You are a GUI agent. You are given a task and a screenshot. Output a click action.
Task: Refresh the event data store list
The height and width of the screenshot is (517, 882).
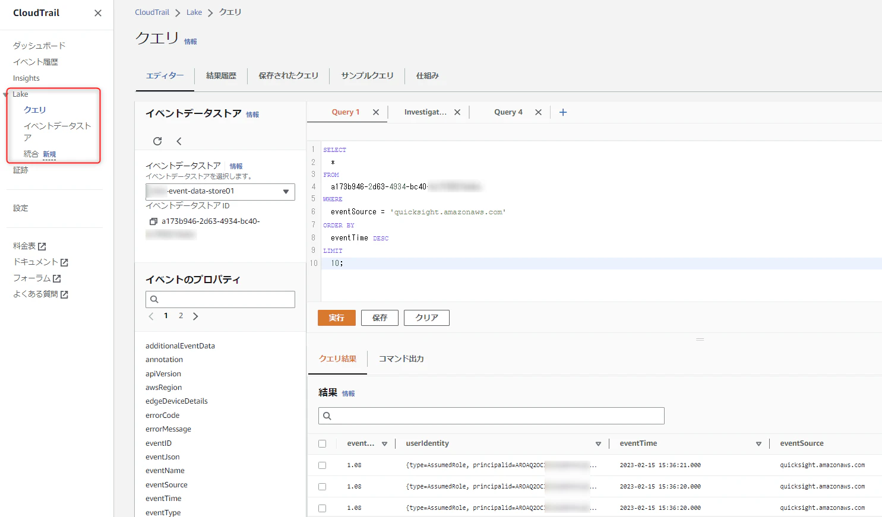click(x=157, y=141)
